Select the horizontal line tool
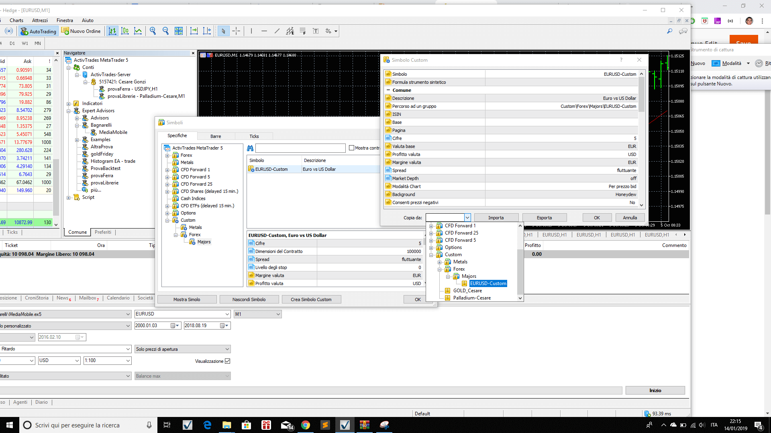 click(264, 31)
